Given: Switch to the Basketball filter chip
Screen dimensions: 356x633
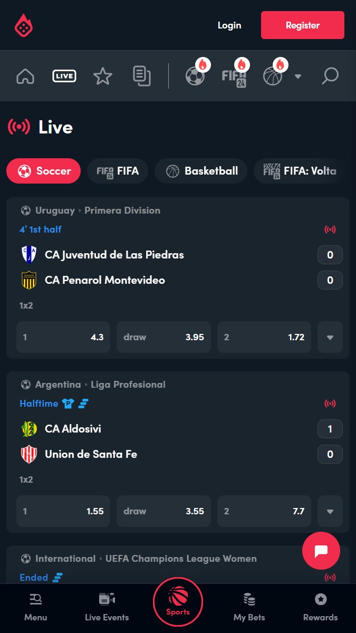Looking at the screenshot, I should (x=201, y=171).
